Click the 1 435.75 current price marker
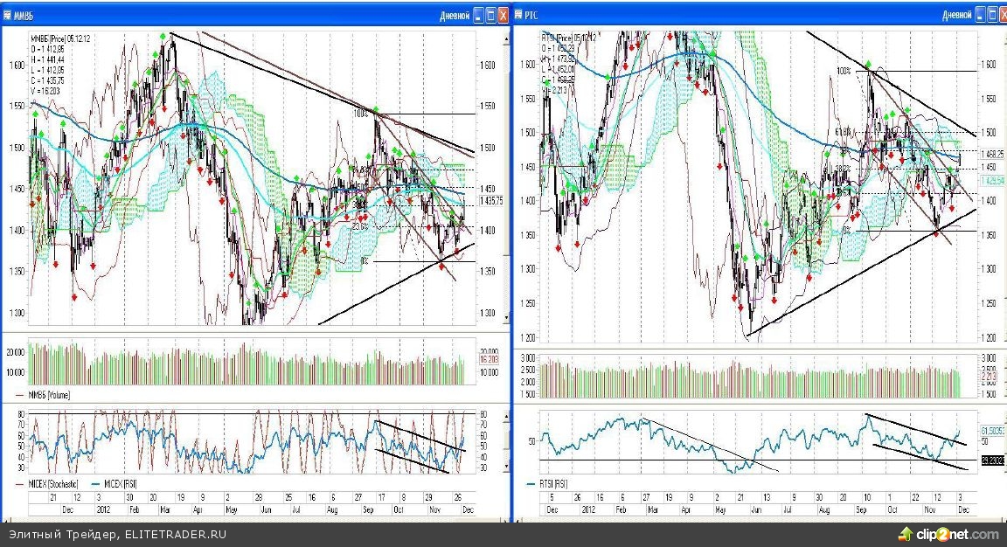The image size is (1007, 547). coord(492,201)
